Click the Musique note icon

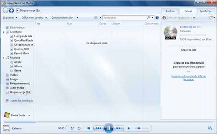[8, 58]
